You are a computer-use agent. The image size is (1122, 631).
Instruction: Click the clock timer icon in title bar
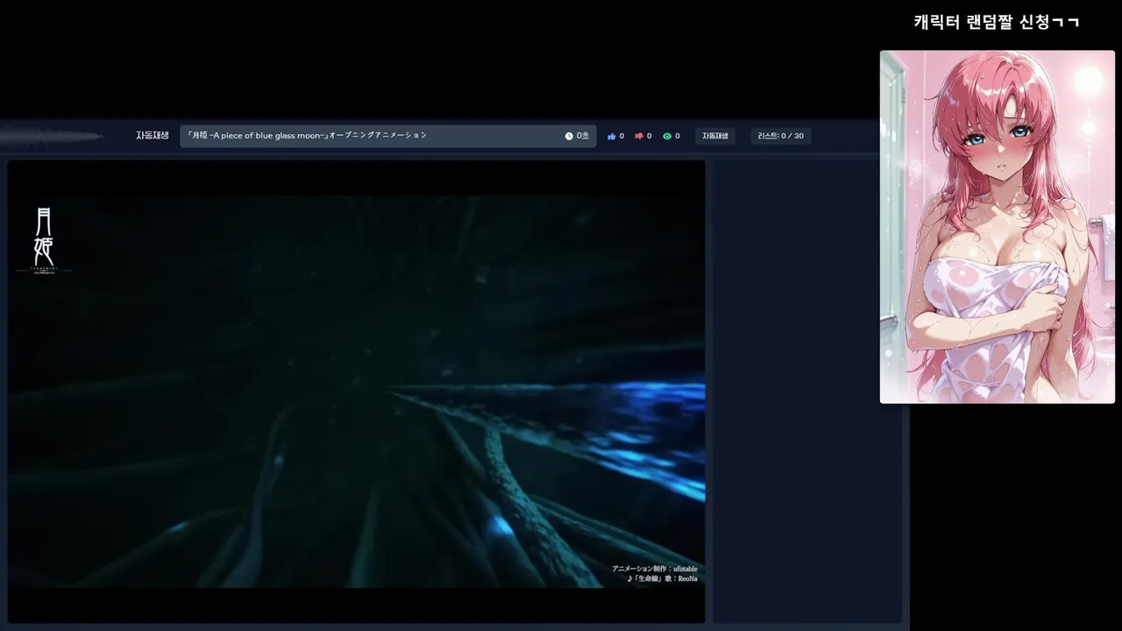pyautogui.click(x=569, y=136)
